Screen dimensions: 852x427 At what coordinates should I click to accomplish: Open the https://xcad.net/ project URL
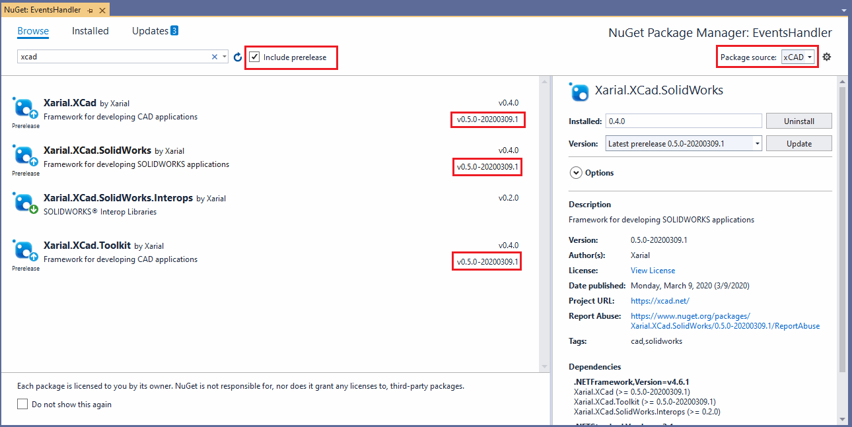click(x=660, y=301)
